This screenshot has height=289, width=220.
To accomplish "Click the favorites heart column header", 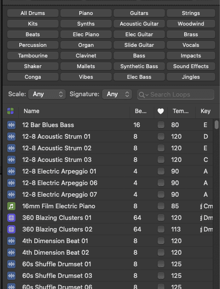I will tap(161, 111).
